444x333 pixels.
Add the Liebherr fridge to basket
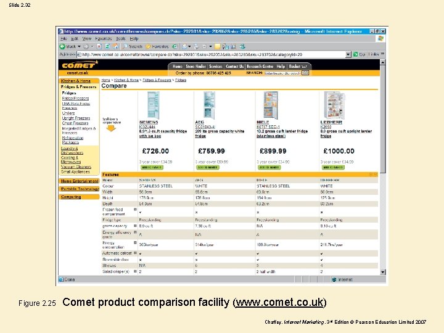point(333,167)
